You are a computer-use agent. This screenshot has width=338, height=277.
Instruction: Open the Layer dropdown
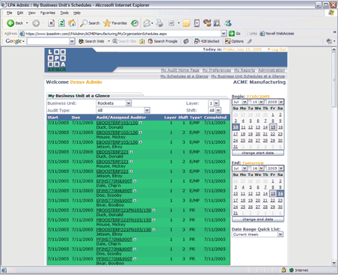pyautogui.click(x=216, y=103)
